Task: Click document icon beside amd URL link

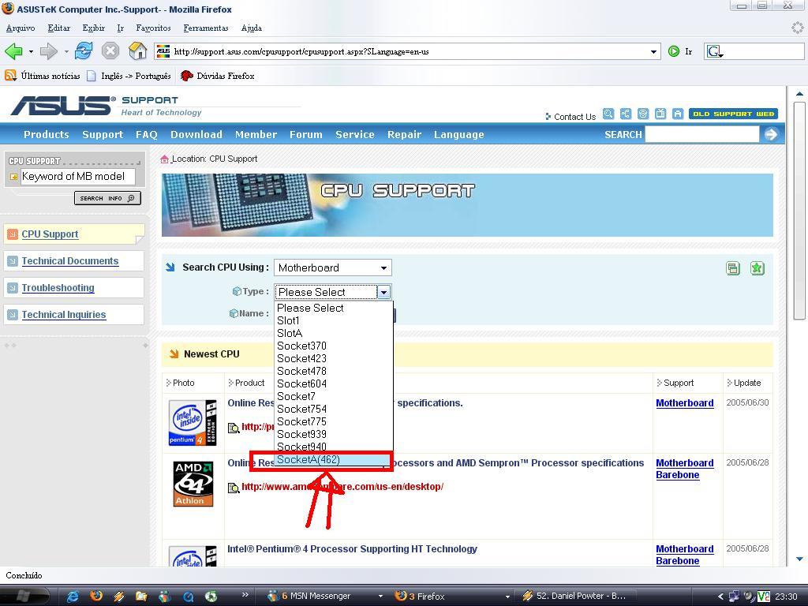Action: (234, 487)
